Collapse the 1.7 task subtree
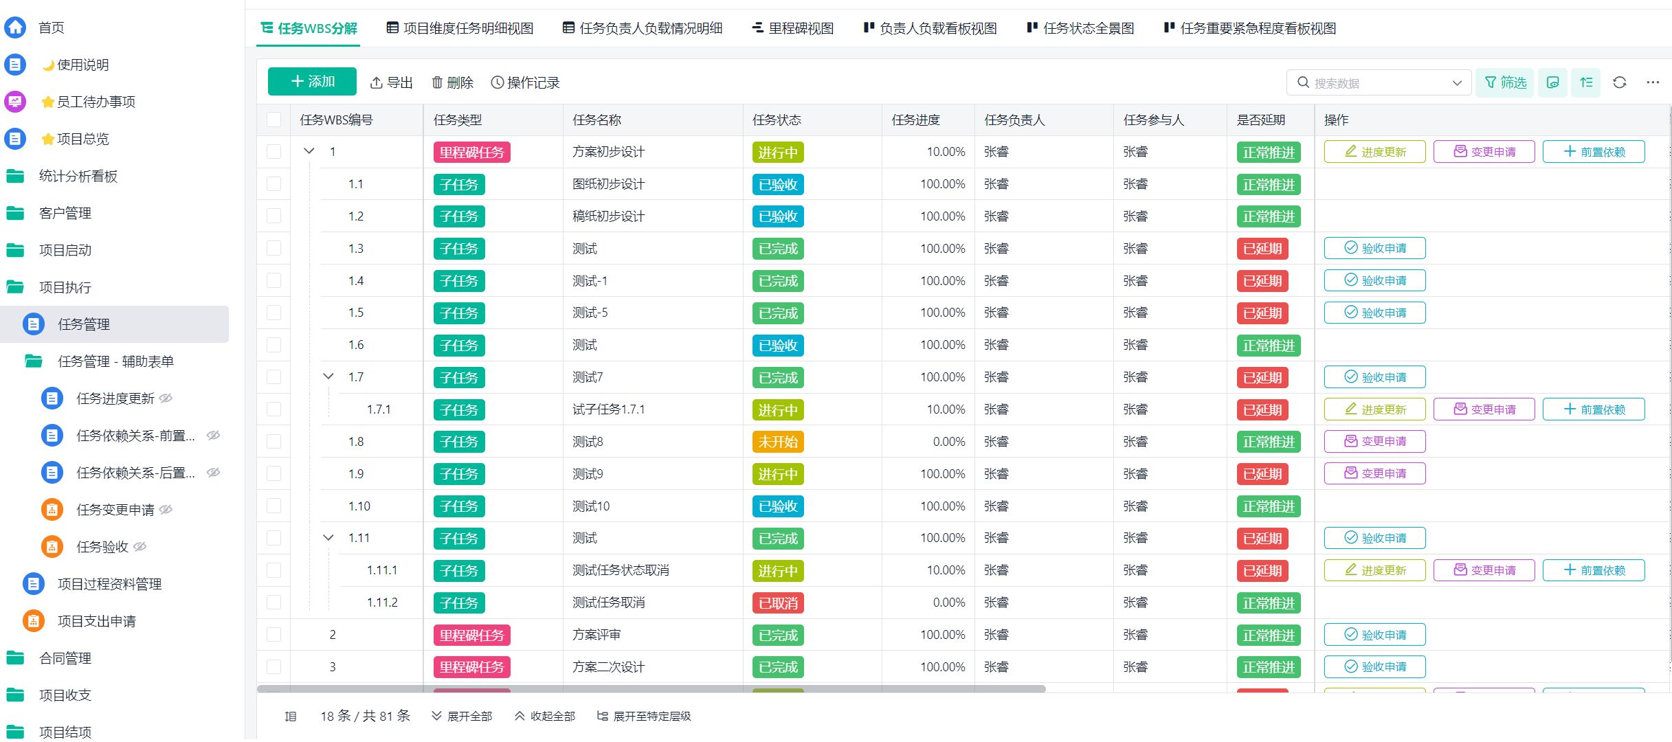This screenshot has width=1672, height=742. click(x=328, y=376)
